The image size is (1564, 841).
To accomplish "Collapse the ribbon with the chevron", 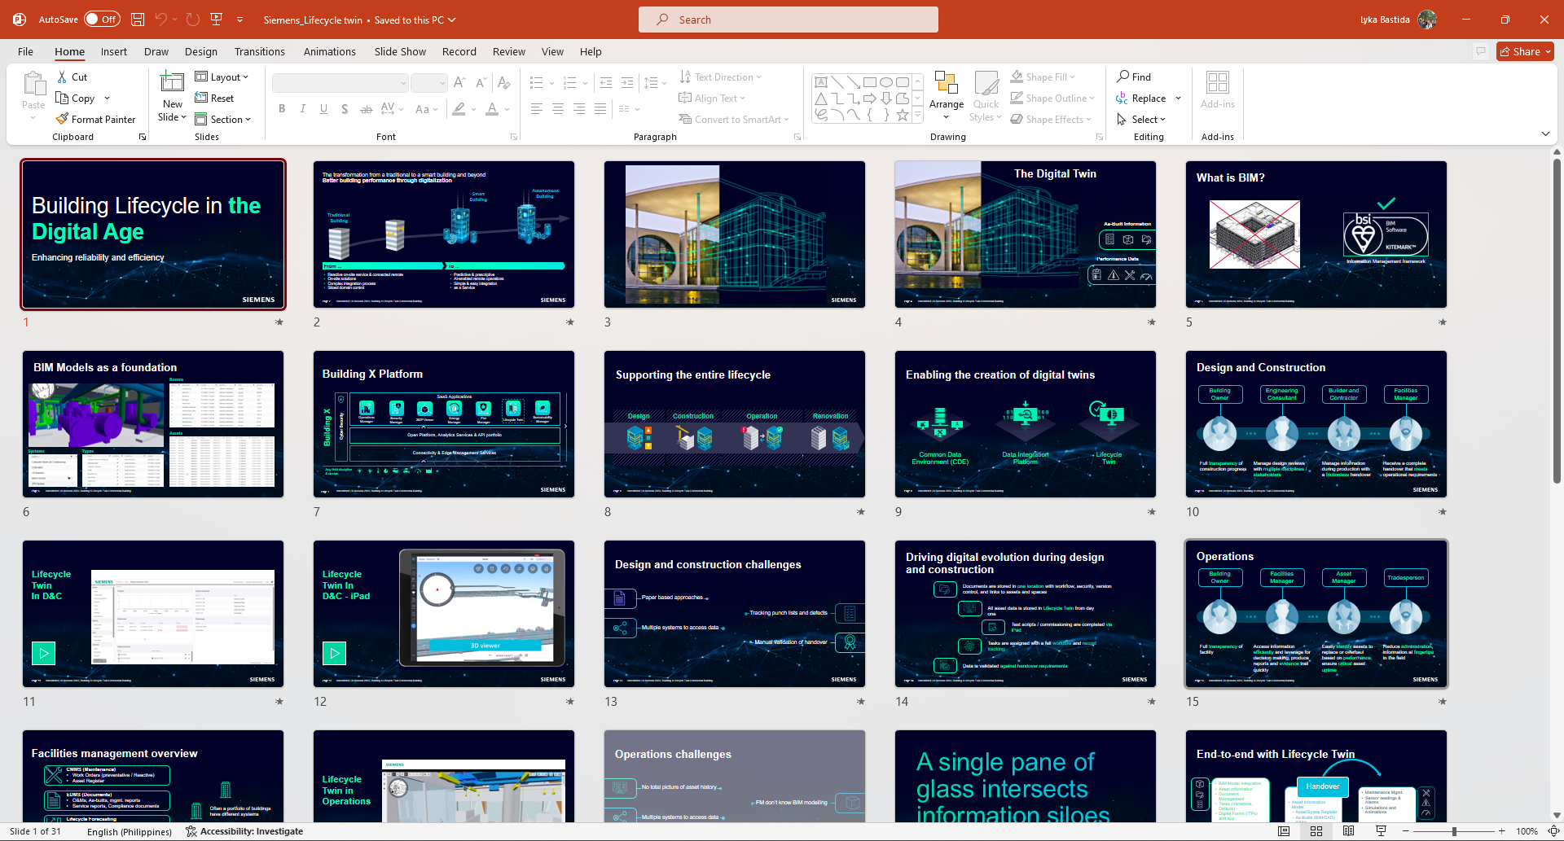I will pyautogui.click(x=1545, y=134).
